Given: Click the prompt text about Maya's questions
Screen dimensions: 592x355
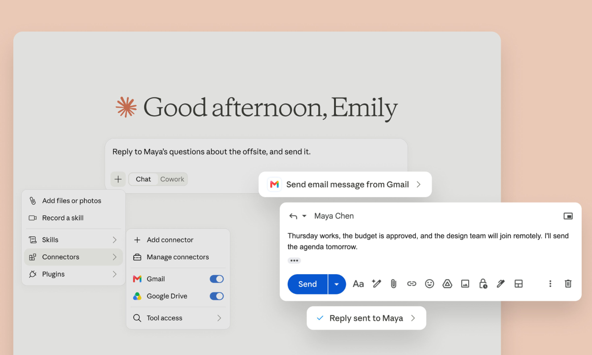Looking at the screenshot, I should click(x=212, y=152).
